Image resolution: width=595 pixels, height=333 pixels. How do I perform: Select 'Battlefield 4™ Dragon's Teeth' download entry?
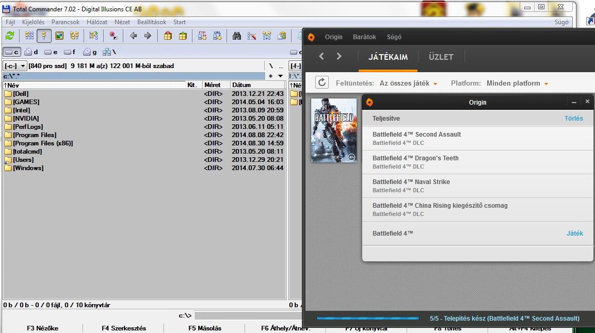coord(478,162)
